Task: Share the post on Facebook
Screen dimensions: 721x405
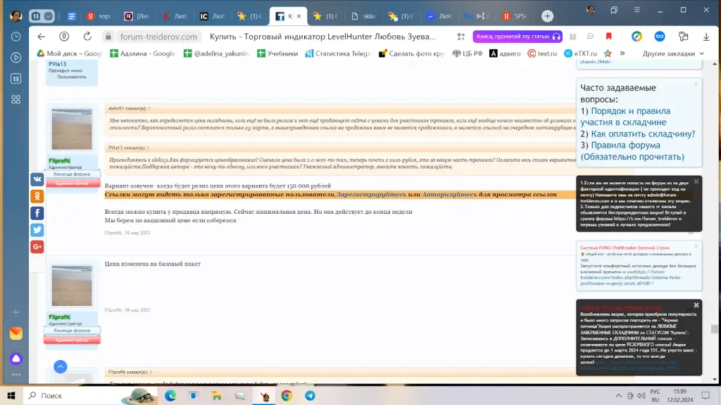Action: (37, 213)
